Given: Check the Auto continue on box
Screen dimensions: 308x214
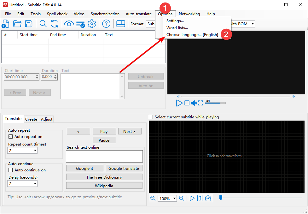Looking at the screenshot, I should pyautogui.click(x=11, y=170).
